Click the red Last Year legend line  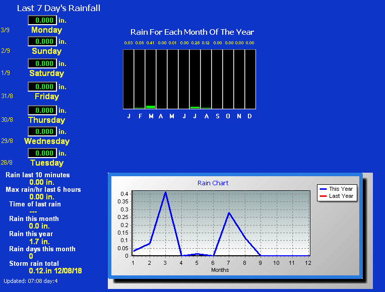coord(323,196)
